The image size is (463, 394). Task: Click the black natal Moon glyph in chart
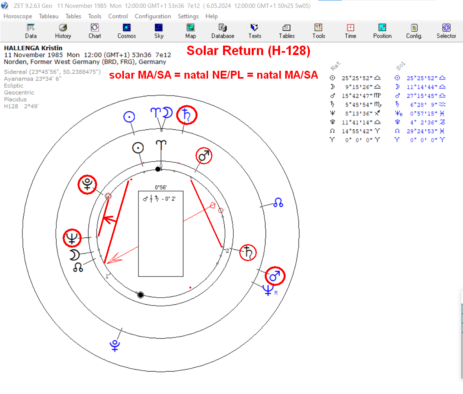[74, 255]
